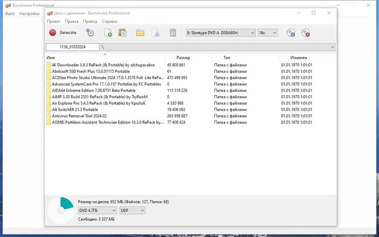The image size is (379, 237).
Task: Click folder icon beside Advanced SystemCare row
Action: point(49,84)
